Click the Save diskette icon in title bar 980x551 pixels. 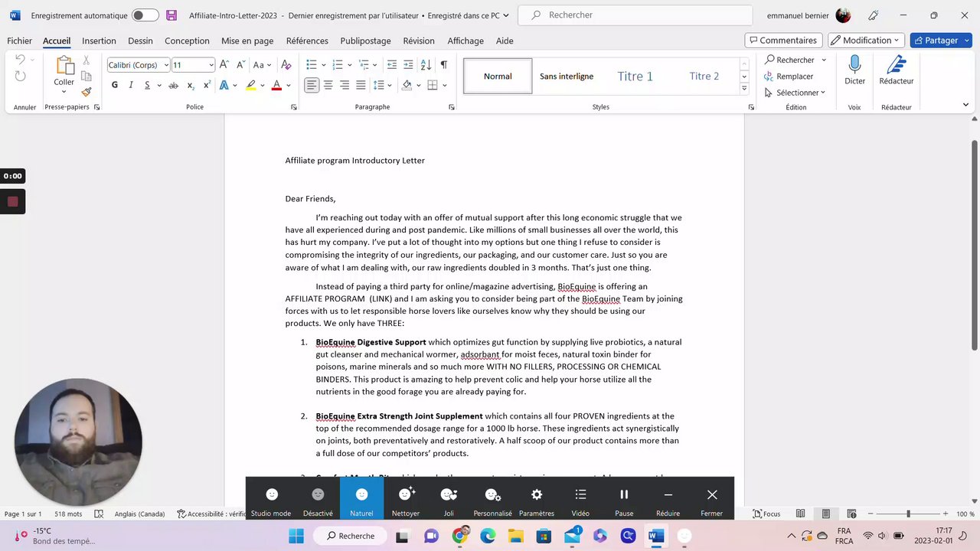[x=171, y=15]
